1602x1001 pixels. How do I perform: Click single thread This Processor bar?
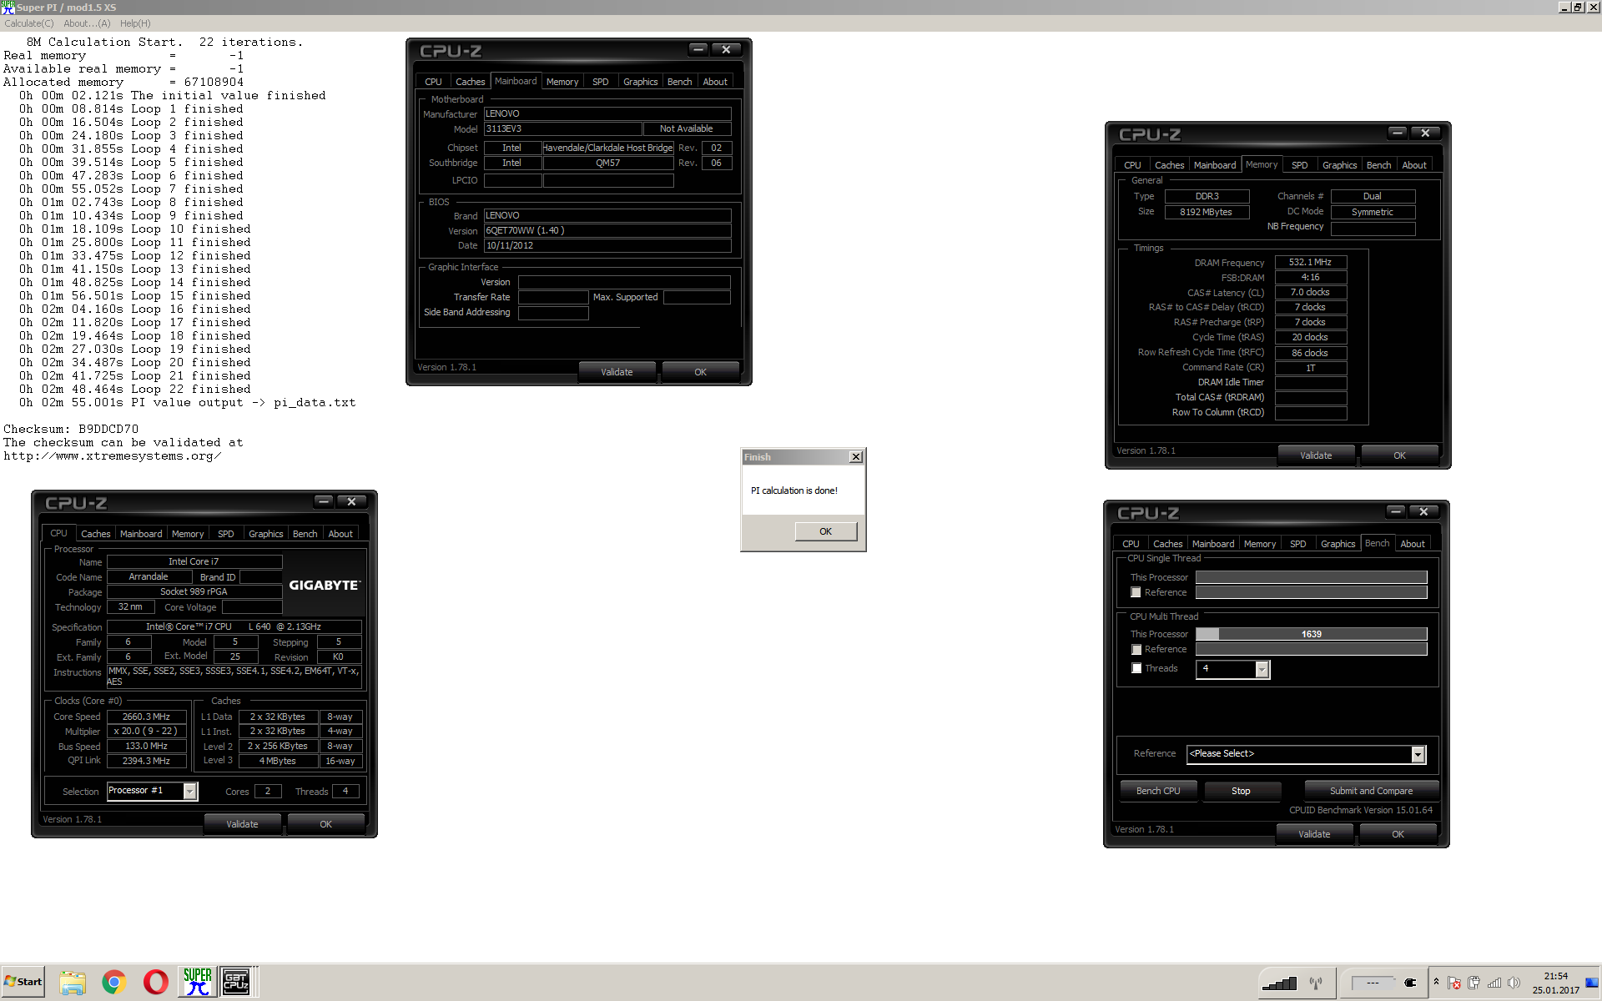(1311, 577)
